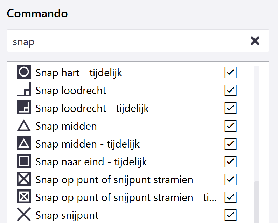Select the Snap midden - tijdelijk command
The height and width of the screenshot is (223, 278).
[x=88, y=144]
